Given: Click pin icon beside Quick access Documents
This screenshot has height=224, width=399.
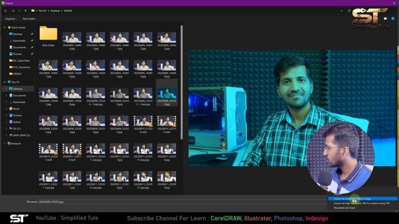Looking at the screenshot, I should point(32,47).
